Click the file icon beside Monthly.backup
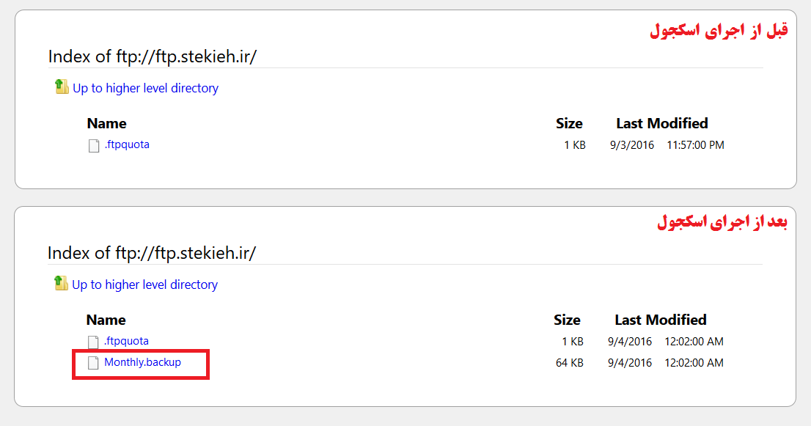Viewport: 811px width, 426px height. 93,363
